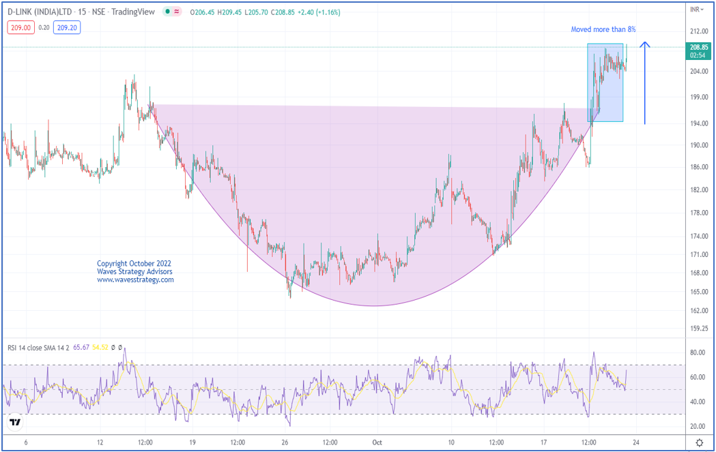
Task: Click the RSI 14 close SMA legend
Action: coord(38,348)
